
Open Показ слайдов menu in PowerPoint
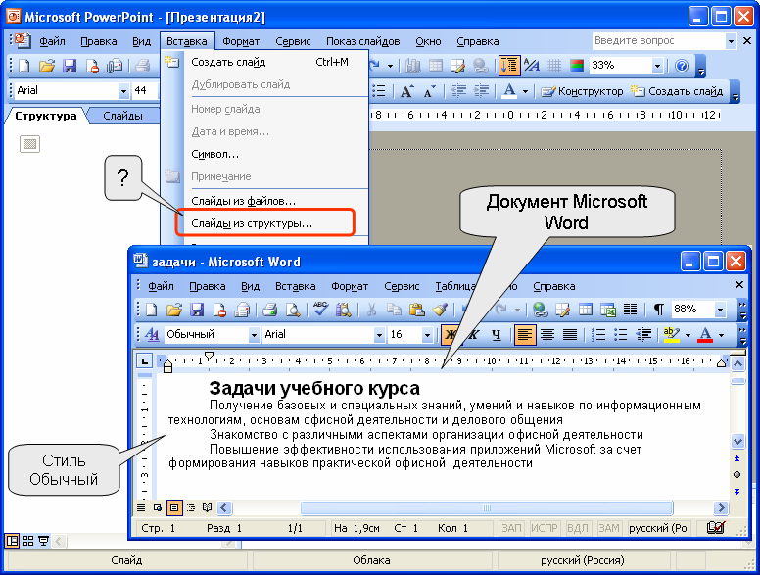click(x=362, y=41)
